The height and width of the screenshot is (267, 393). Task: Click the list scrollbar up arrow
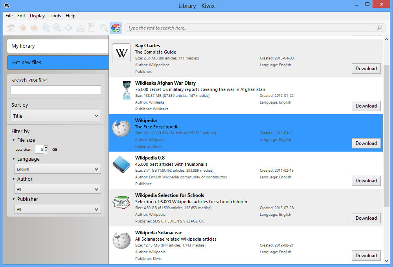point(386,39)
